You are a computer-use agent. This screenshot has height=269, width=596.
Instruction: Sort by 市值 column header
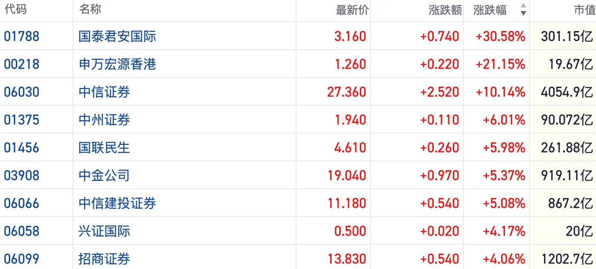pyautogui.click(x=585, y=10)
